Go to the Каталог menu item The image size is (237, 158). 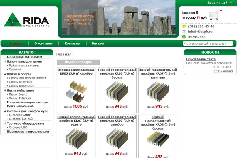click(x=98, y=43)
